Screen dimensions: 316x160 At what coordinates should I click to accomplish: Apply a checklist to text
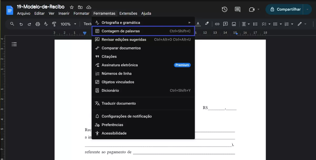point(264,24)
